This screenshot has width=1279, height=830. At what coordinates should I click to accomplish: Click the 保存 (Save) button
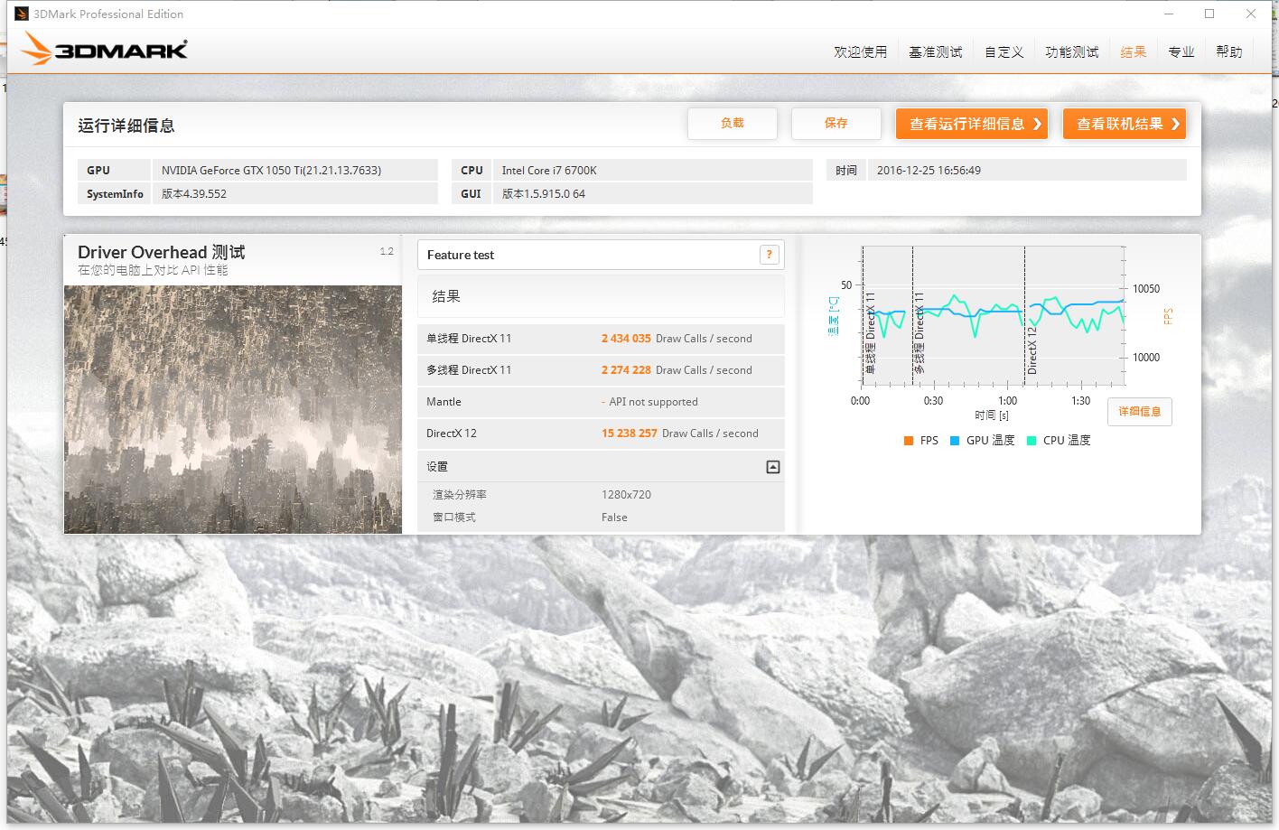[836, 123]
